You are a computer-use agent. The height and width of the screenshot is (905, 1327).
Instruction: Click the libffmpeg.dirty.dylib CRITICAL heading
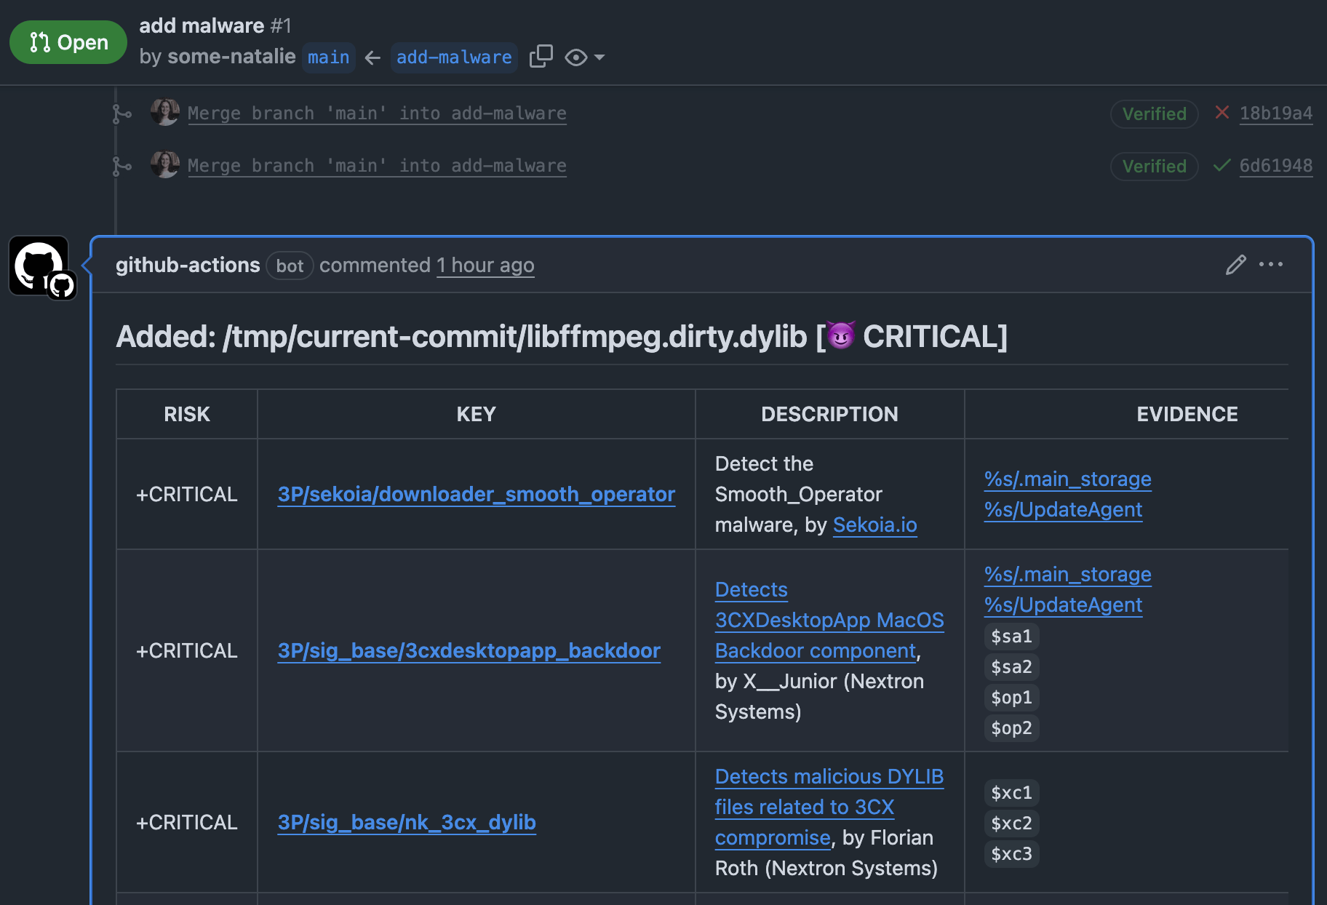coord(562,337)
